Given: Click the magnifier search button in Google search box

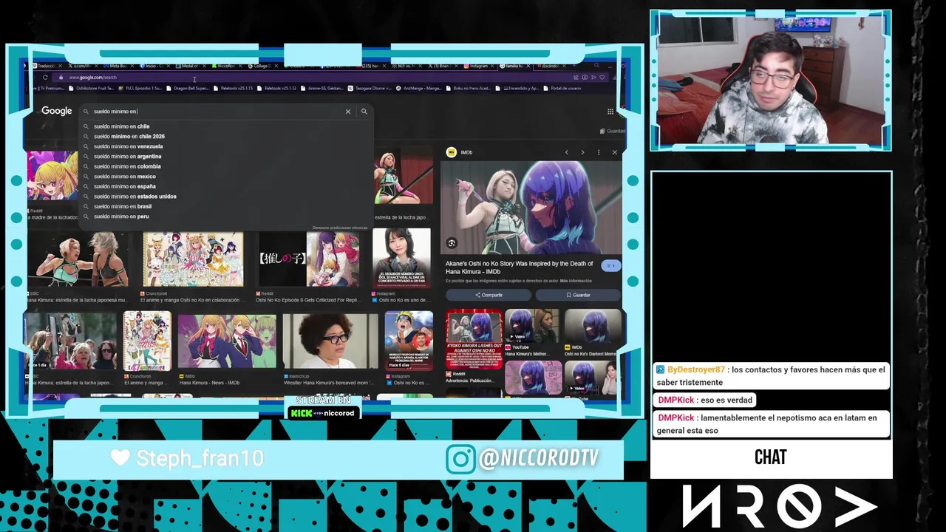Looking at the screenshot, I should 364,112.
